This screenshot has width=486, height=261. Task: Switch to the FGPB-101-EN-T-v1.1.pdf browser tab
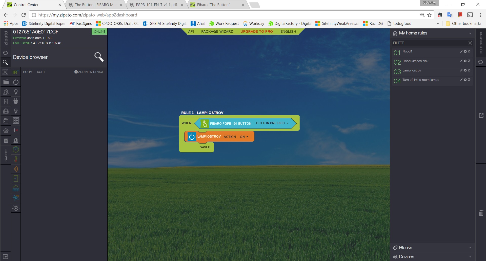click(x=156, y=5)
